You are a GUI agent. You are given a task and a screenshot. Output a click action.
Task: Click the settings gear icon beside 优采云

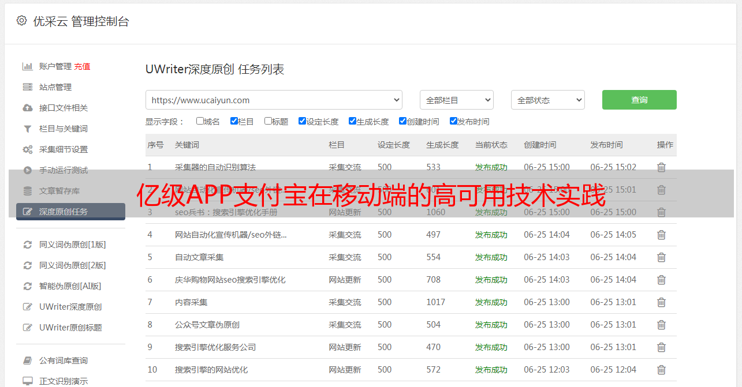tap(22, 21)
